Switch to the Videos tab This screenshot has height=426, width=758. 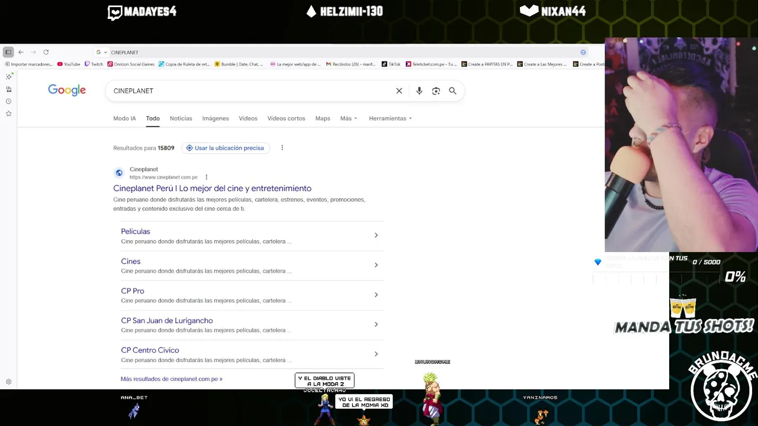248,118
